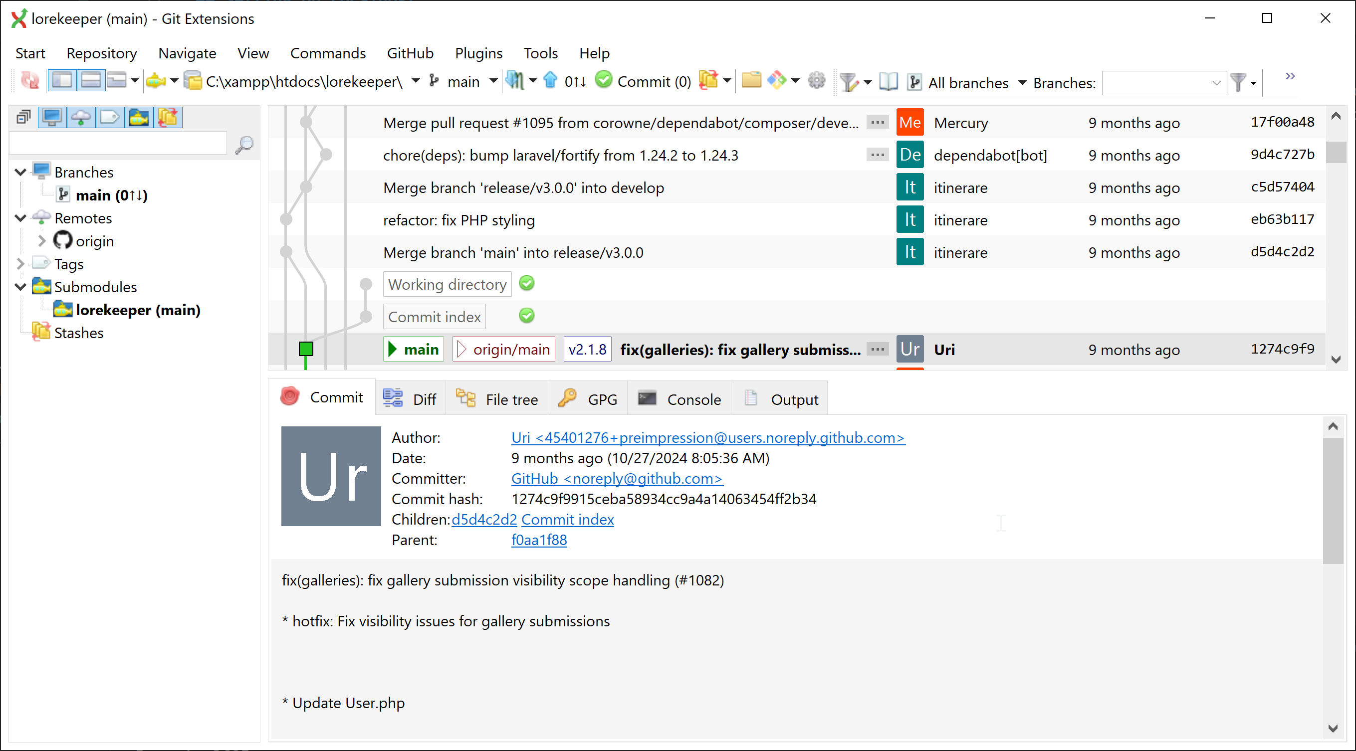Open the Commands menu
1356x751 pixels.
point(327,53)
